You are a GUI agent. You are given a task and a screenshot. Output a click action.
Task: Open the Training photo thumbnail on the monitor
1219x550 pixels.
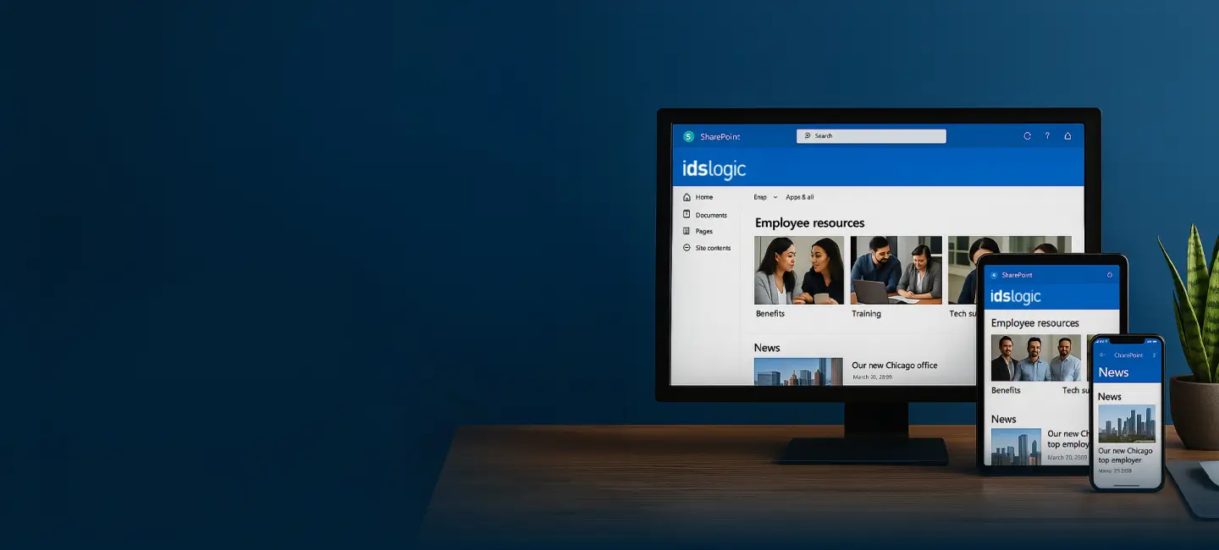coord(896,270)
